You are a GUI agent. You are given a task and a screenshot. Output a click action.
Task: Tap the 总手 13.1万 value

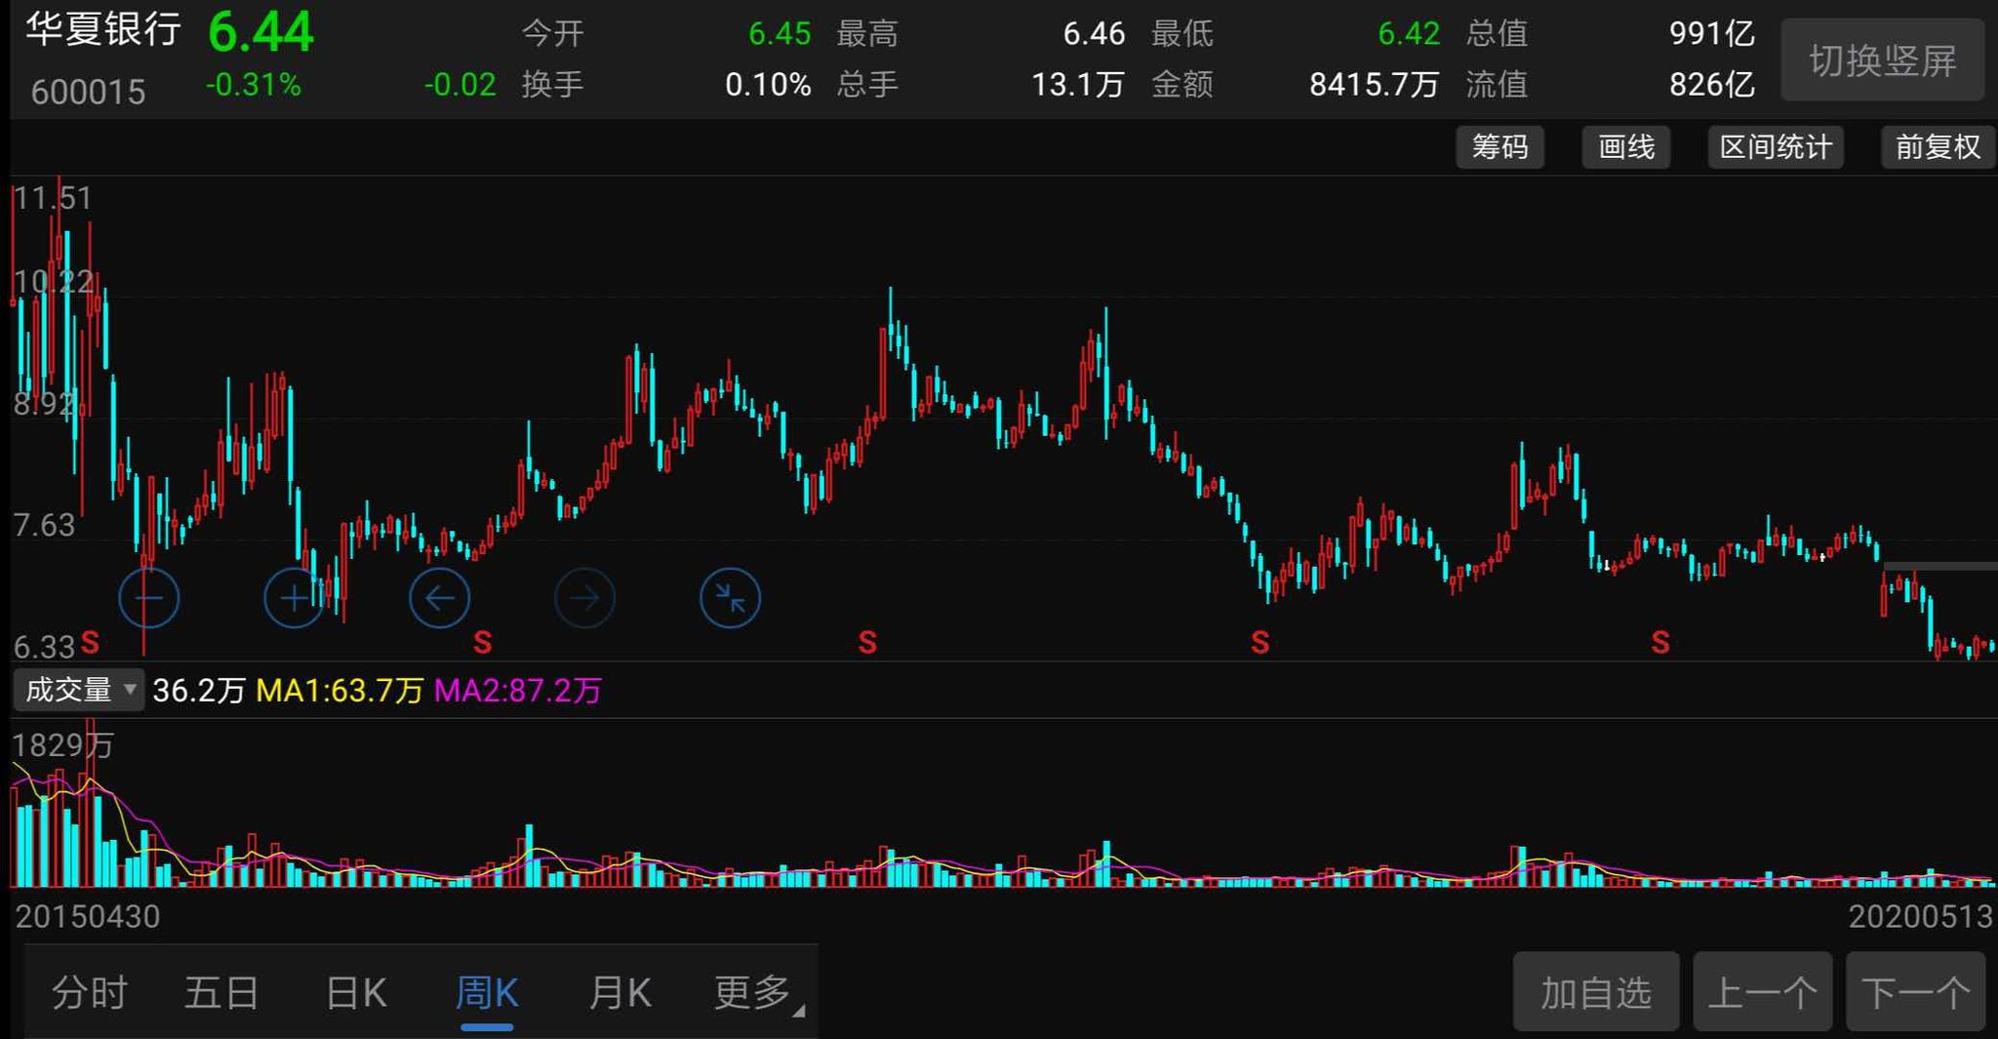coord(1078,85)
